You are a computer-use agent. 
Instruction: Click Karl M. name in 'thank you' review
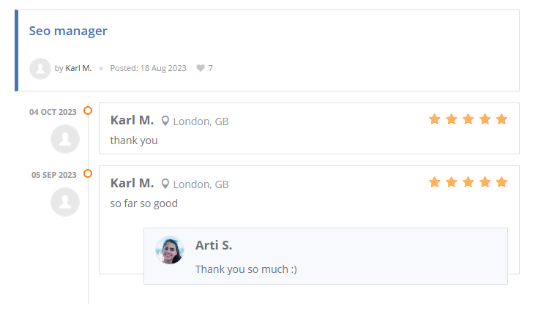(x=132, y=120)
